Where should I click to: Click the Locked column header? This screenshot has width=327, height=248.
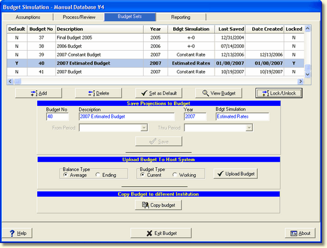point(294,29)
